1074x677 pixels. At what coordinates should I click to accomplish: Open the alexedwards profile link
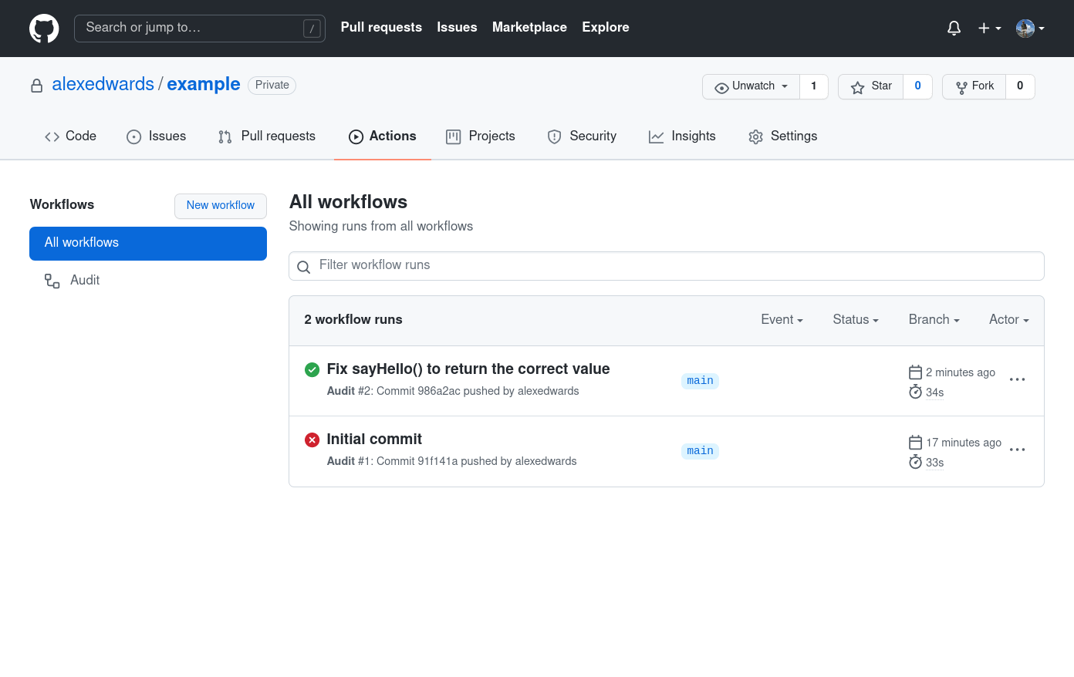tap(103, 84)
